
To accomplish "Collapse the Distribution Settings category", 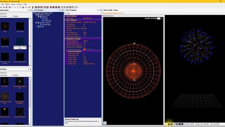I will coord(65,39).
